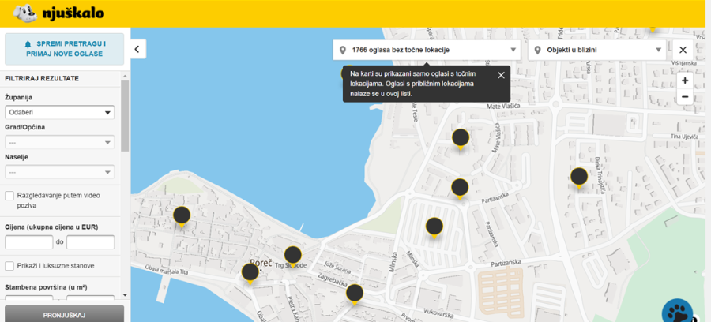Select the map pin on Partizanska street
The image size is (711, 322).
(461, 187)
